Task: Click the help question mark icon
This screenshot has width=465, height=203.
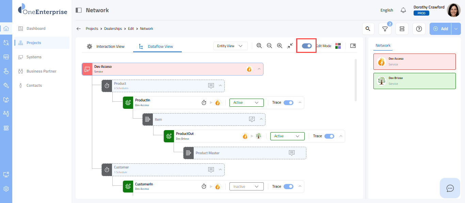Action: click(419, 29)
